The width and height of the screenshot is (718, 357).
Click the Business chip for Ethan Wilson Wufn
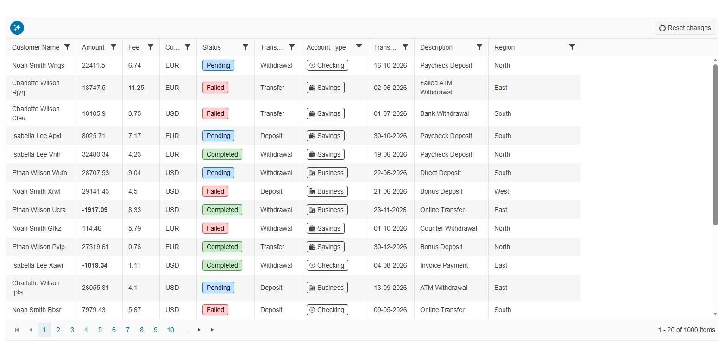point(327,173)
